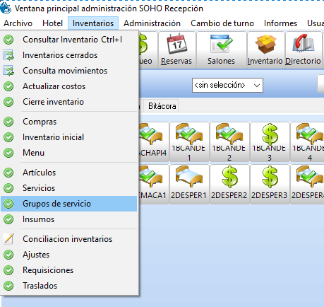Choose Actualizar costos in menu
This screenshot has width=324, height=307.
coord(69,86)
